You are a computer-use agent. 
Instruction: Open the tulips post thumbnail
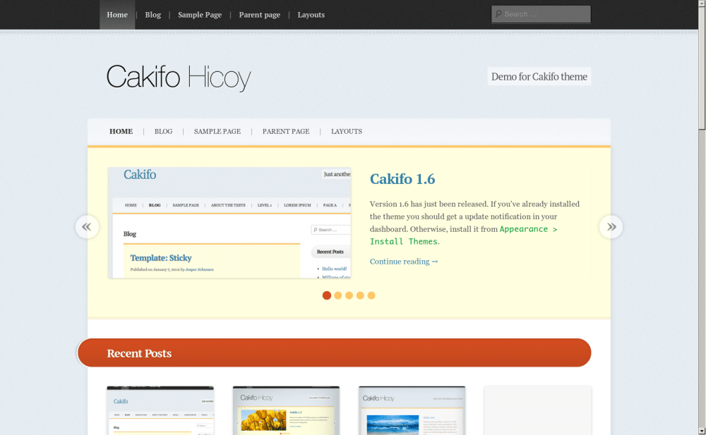pos(286,410)
